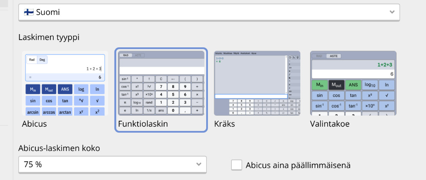Image resolution: width=426 pixels, height=180 pixels.
Task: Choose the Funktiolaskin calculator preview image
Action: click(x=161, y=83)
